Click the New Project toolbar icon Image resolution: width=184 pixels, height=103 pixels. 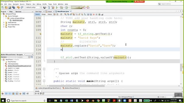point(6,7)
